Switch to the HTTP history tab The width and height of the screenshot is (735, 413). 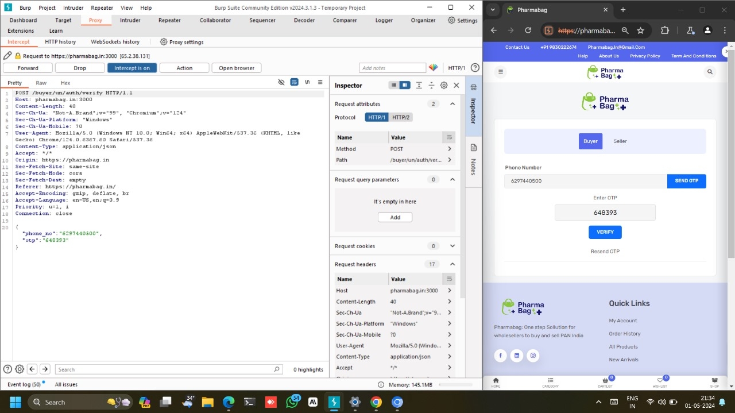60,42
